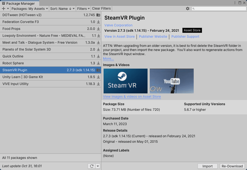
Task: Open the View in Asset Store link
Action: point(120,37)
